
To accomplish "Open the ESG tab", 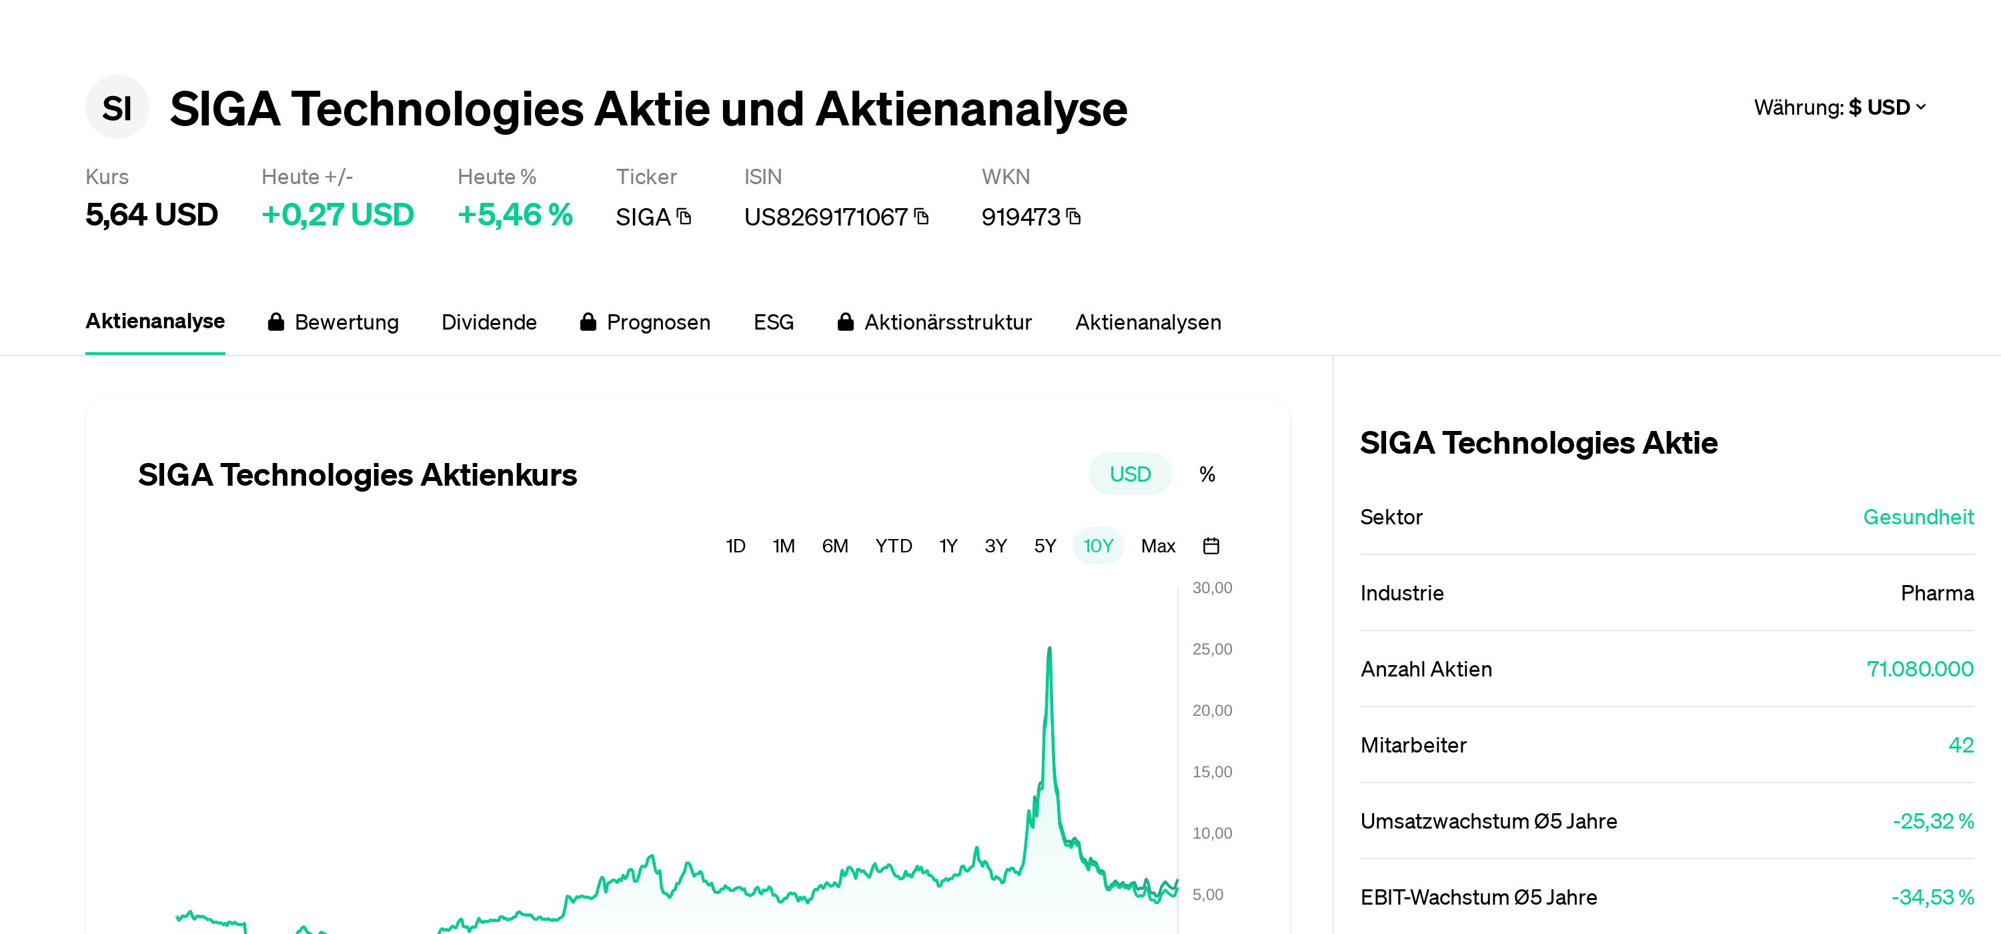I will pyautogui.click(x=774, y=322).
